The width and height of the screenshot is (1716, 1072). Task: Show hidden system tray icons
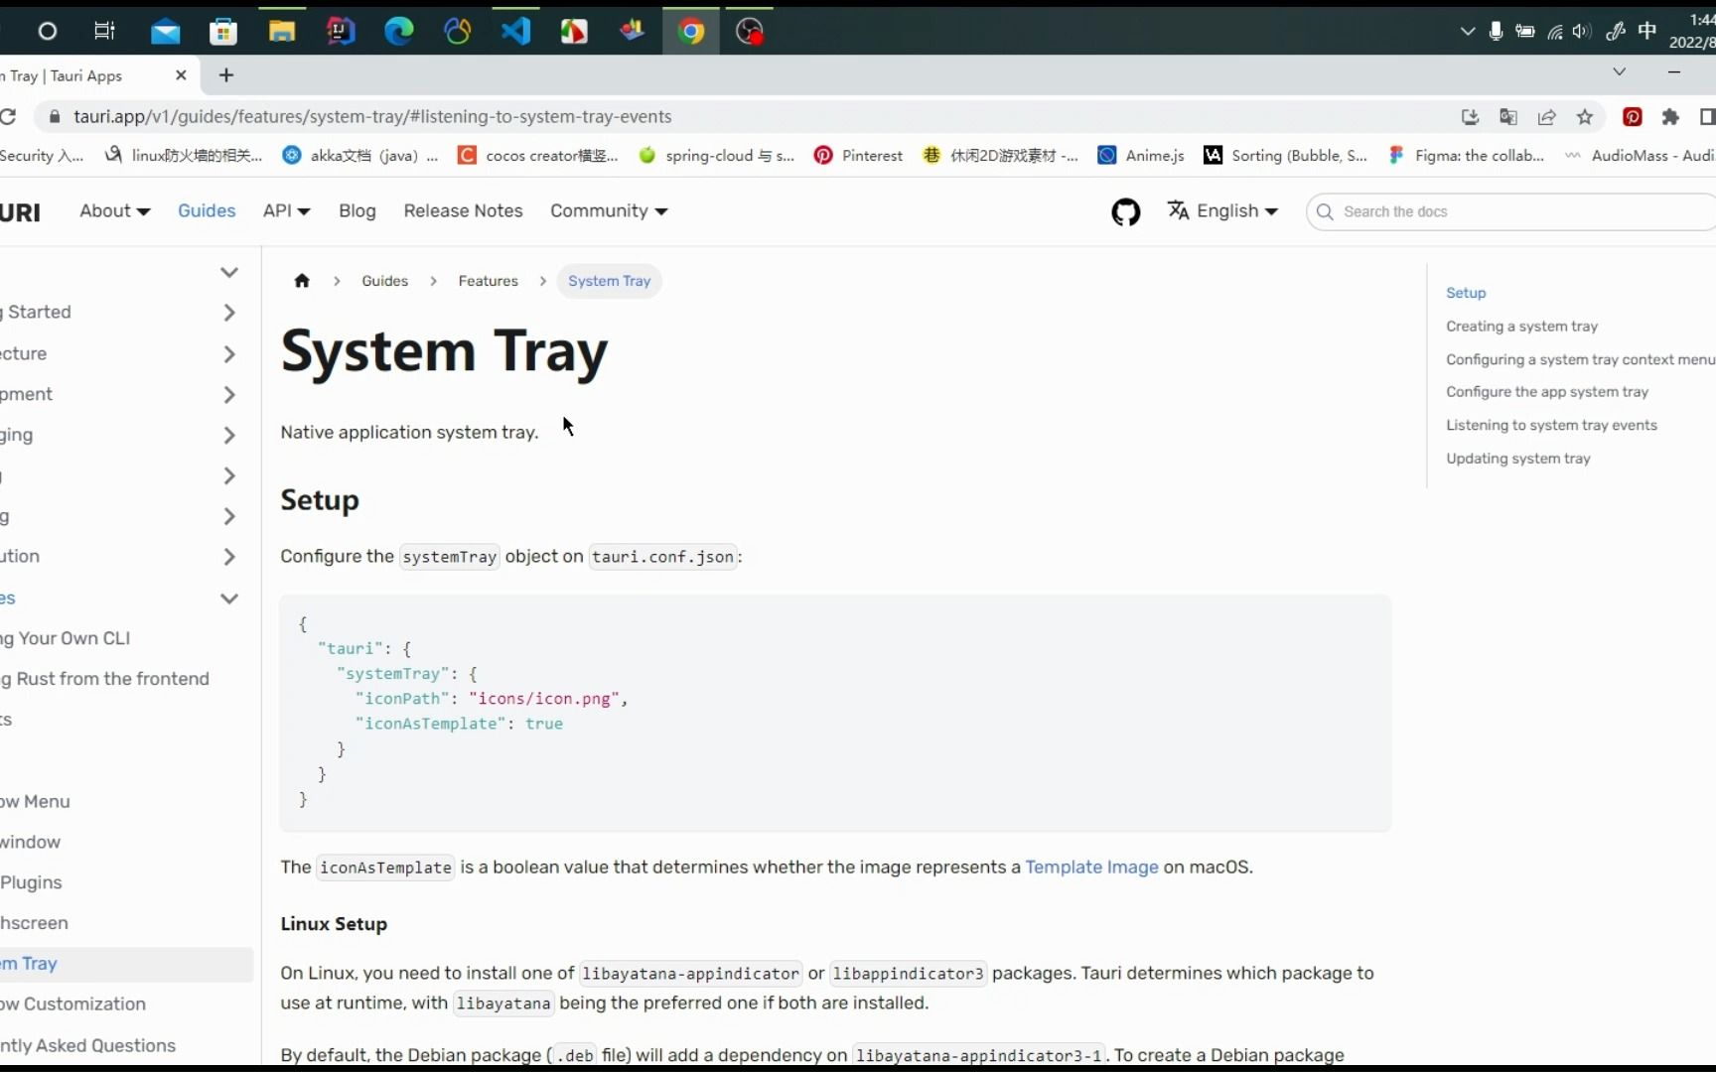coord(1468,32)
